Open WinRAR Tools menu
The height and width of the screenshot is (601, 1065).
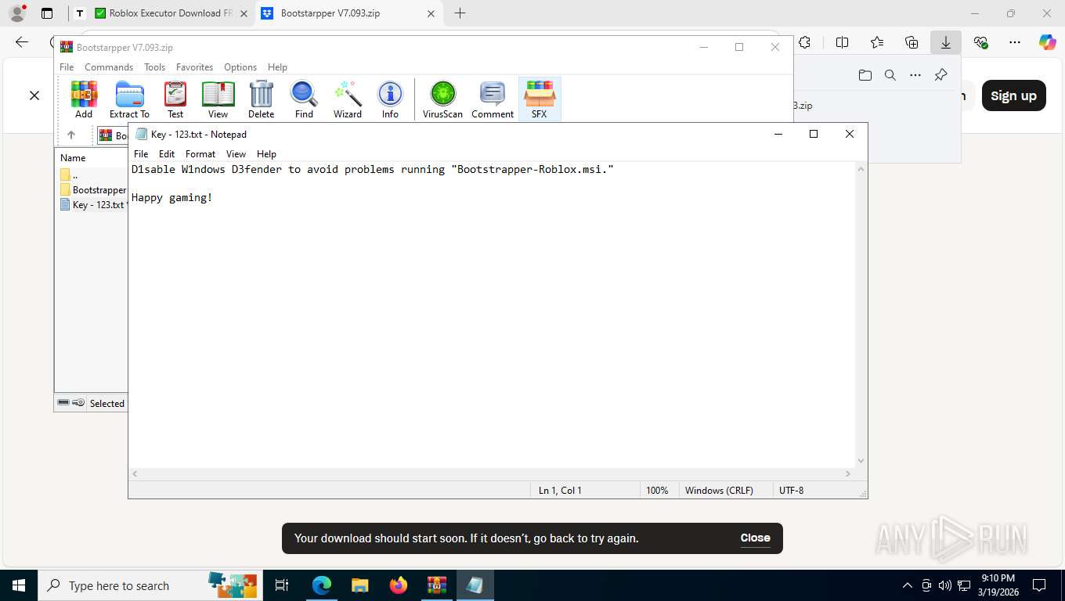pyautogui.click(x=154, y=67)
